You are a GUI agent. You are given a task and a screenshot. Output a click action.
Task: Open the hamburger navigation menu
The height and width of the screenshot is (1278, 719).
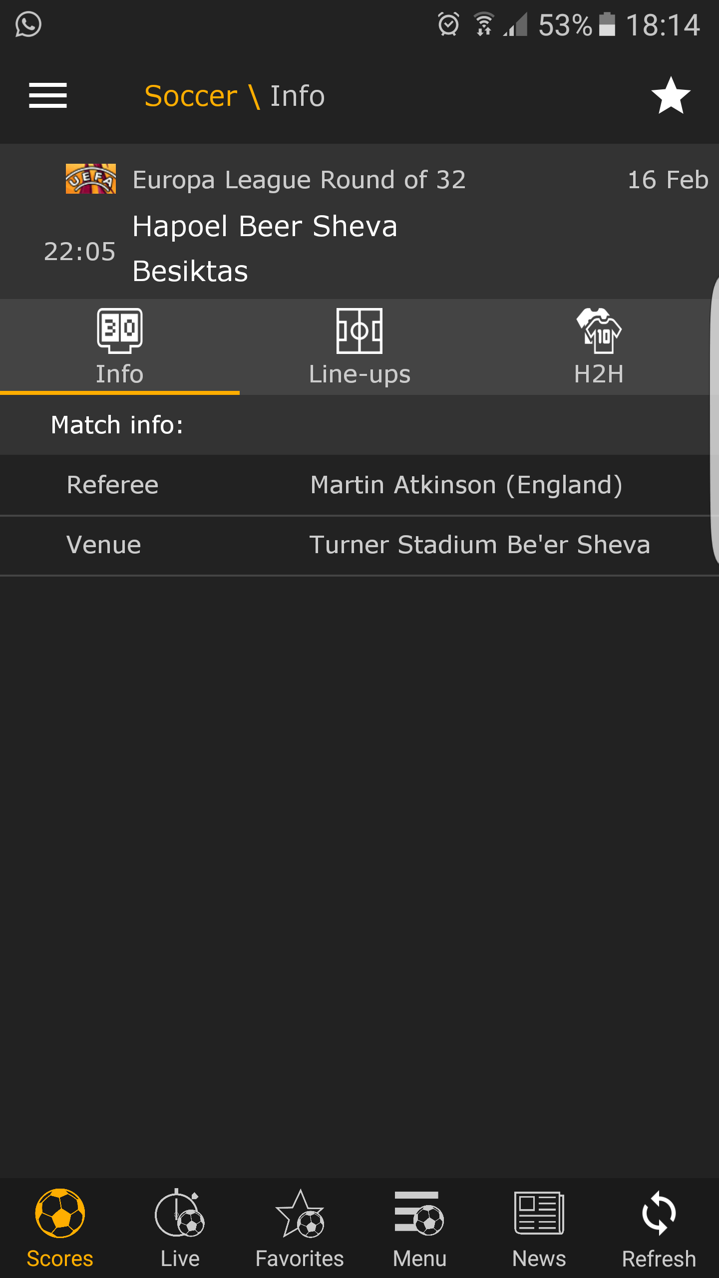coord(48,95)
